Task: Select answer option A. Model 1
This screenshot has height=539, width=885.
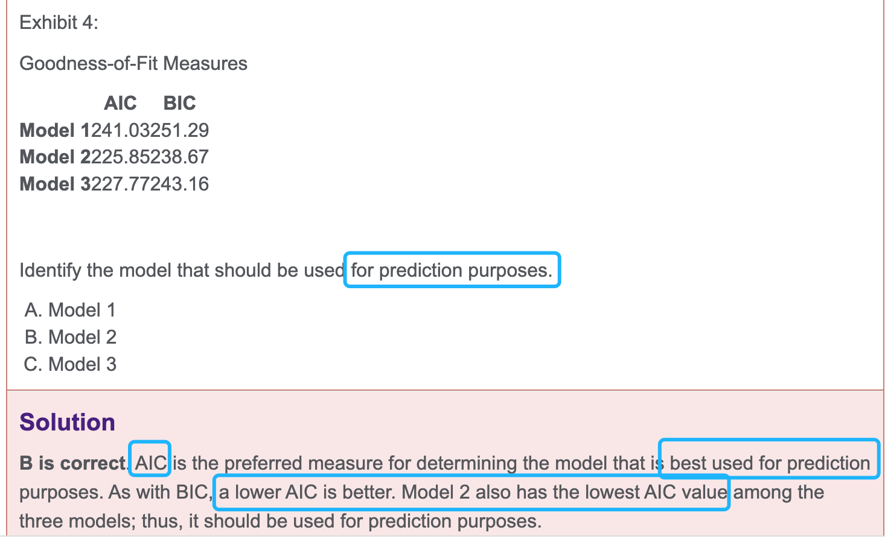Action: [70, 310]
